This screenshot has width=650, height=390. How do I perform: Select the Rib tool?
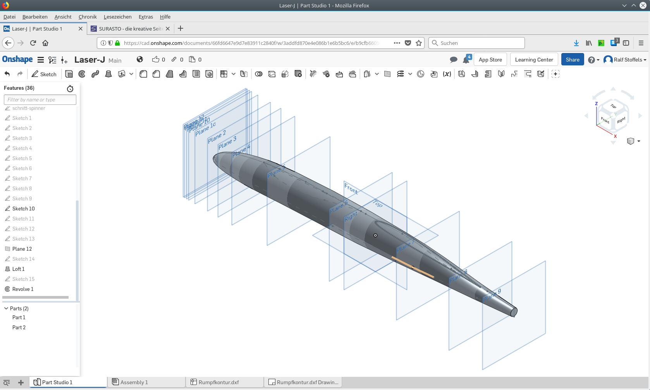(183, 74)
